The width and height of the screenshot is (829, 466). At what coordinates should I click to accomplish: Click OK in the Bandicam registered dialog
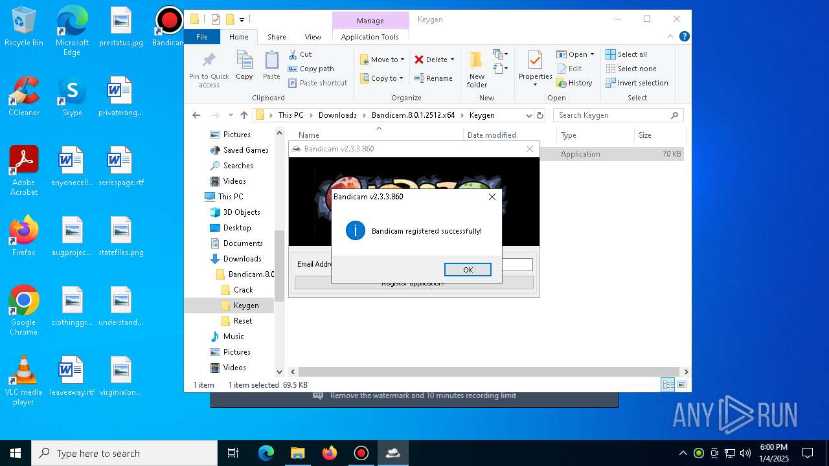pos(468,270)
